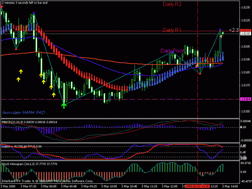Click the 3 Mar 2008 date label

click(x=8, y=187)
